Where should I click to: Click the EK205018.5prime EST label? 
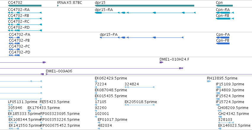(x=141, y=102)
